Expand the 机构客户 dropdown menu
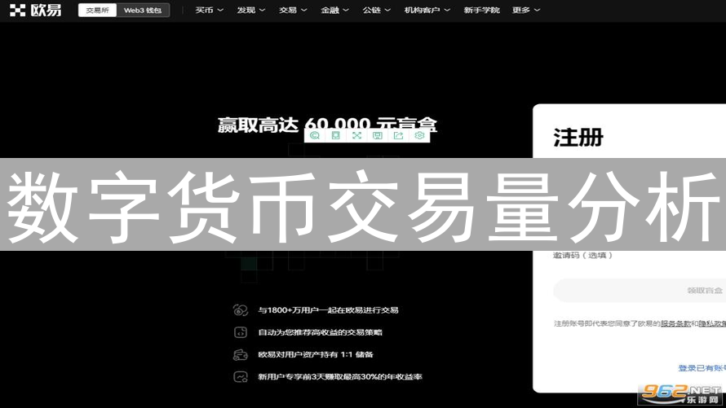Viewport: 726px width, 408px height. click(427, 10)
